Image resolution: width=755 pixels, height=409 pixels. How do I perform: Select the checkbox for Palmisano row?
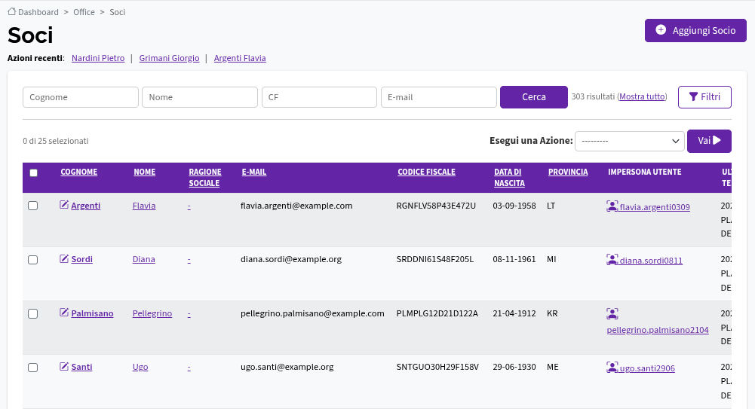(32, 314)
